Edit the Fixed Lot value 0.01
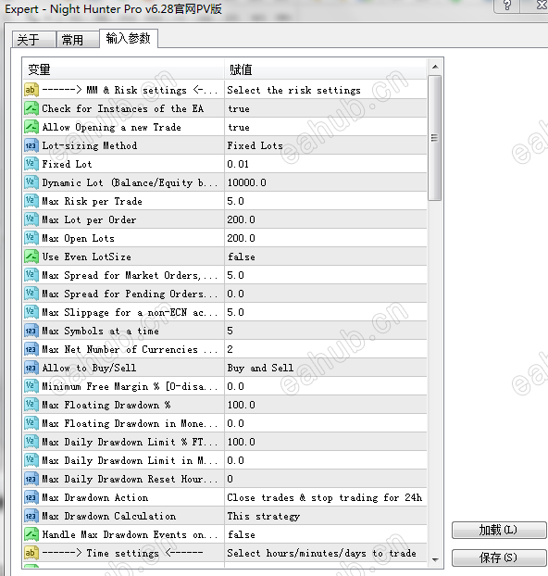 [326, 164]
